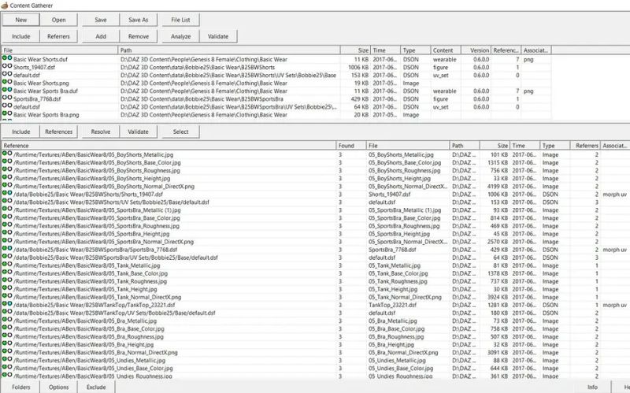
Task: Sort by Content column header
Action: pos(446,50)
